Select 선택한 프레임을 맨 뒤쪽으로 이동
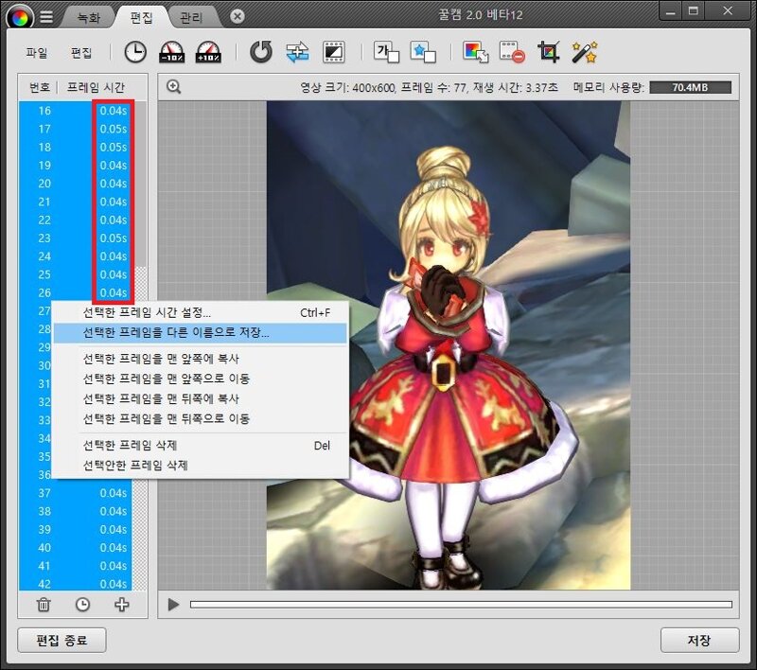The width and height of the screenshot is (757, 670). (201, 418)
